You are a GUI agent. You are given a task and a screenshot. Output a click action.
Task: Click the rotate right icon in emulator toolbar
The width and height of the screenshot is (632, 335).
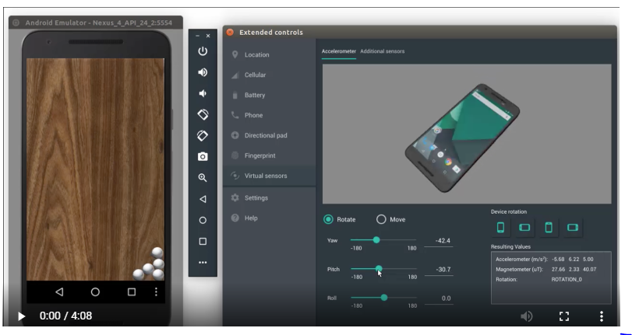[203, 135]
